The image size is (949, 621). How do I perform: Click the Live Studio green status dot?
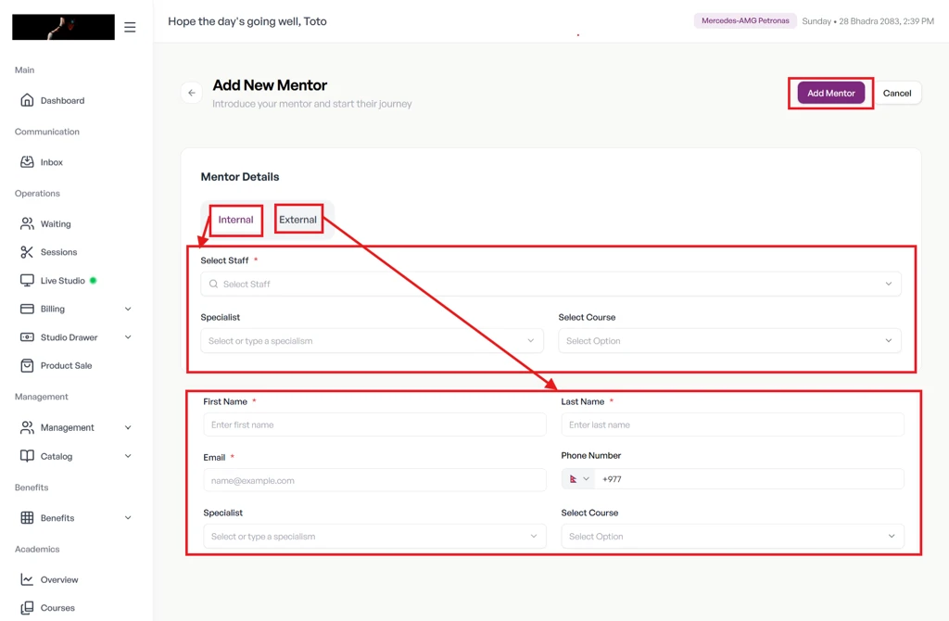pyautogui.click(x=94, y=280)
